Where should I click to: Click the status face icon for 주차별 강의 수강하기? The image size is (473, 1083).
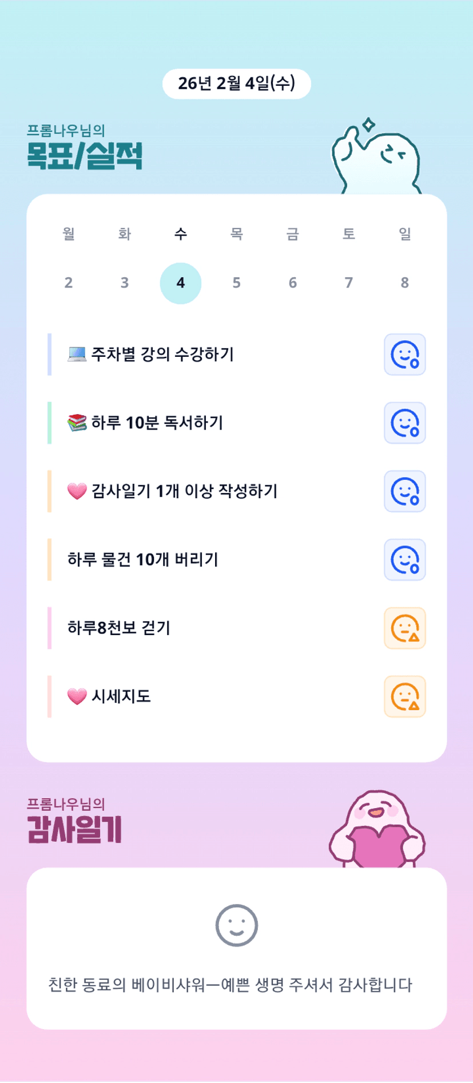pyautogui.click(x=404, y=355)
